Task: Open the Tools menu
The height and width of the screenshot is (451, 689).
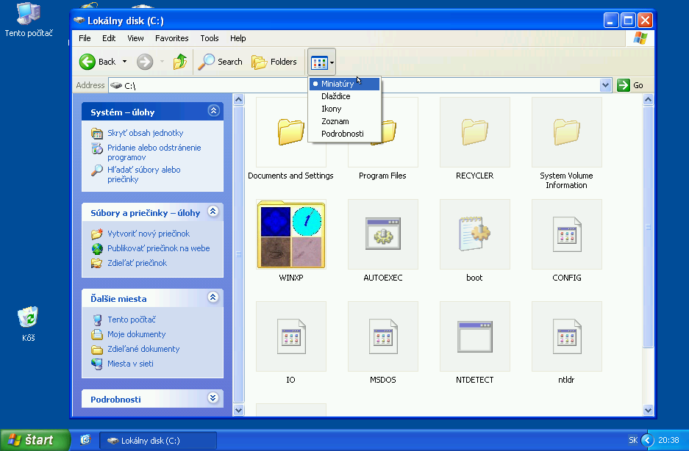Action: tap(210, 38)
